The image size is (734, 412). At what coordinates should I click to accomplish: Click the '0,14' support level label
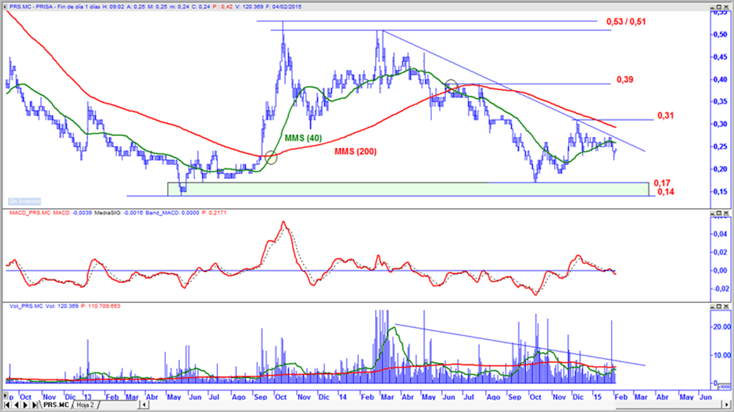666,192
